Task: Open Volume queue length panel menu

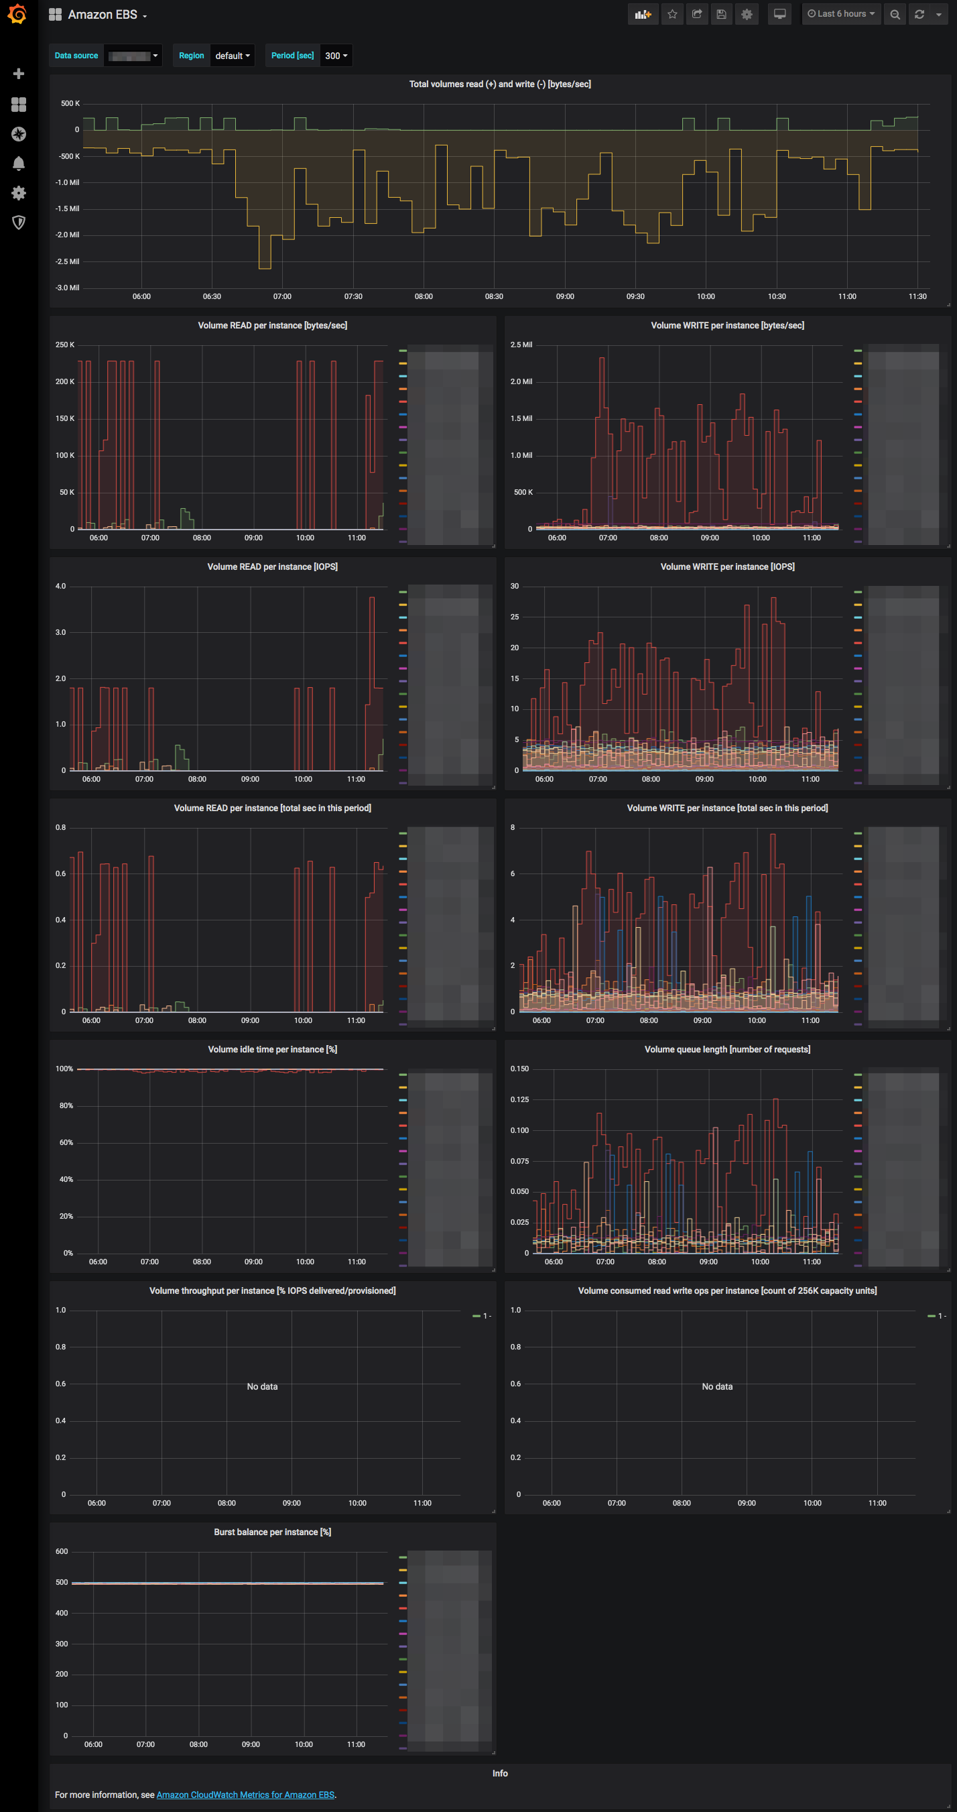Action: pos(728,1050)
